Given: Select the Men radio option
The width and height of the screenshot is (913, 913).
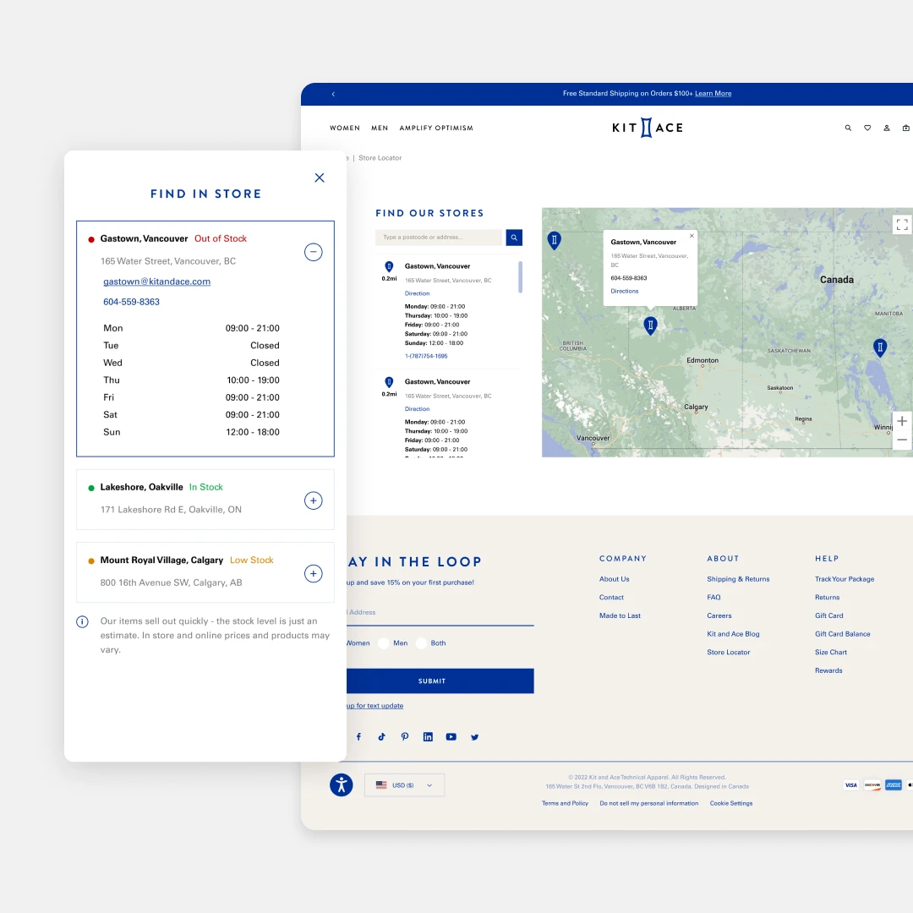Looking at the screenshot, I should pyautogui.click(x=384, y=643).
